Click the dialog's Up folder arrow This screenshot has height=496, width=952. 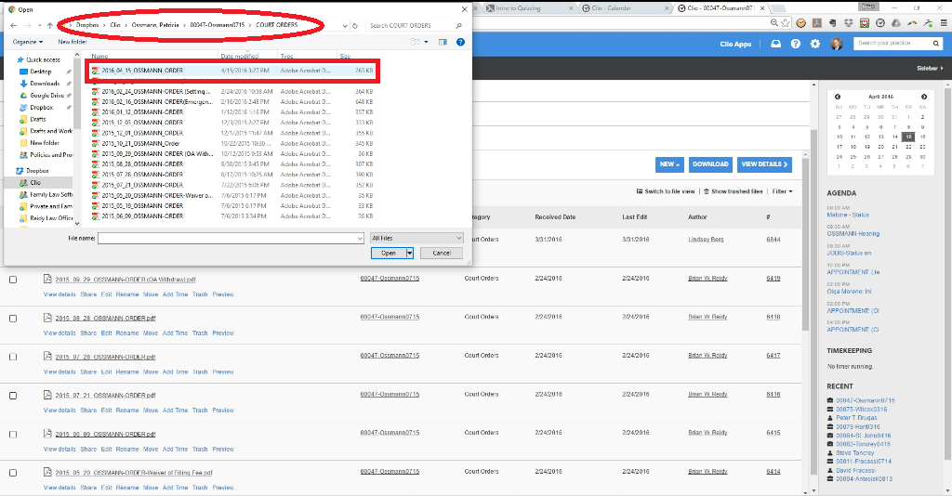[x=49, y=25]
